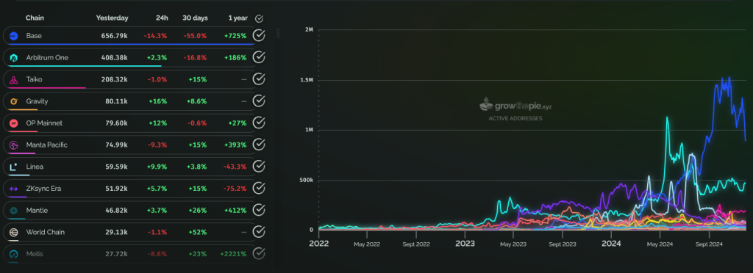753x273 pixels.
Task: Select the Gravity chain name
Action: [x=37, y=101]
